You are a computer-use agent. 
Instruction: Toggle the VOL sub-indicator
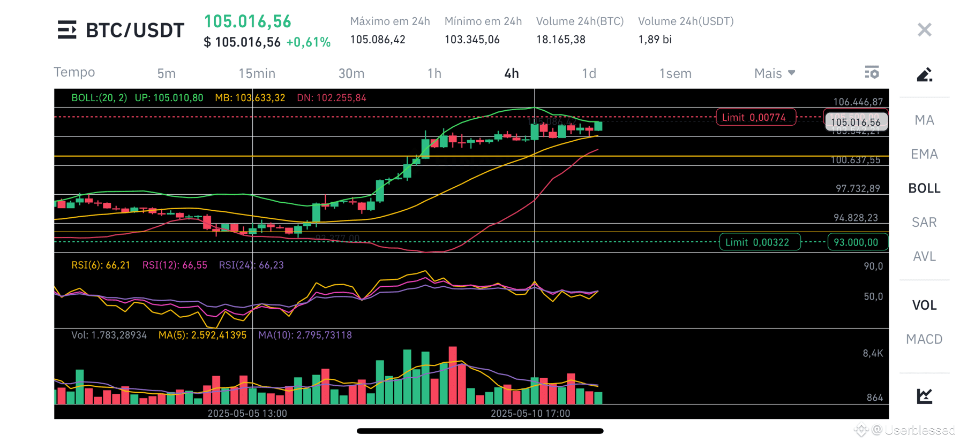924,305
